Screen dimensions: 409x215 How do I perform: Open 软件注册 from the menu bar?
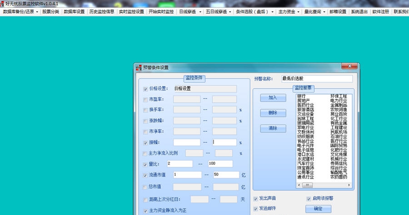click(x=380, y=12)
